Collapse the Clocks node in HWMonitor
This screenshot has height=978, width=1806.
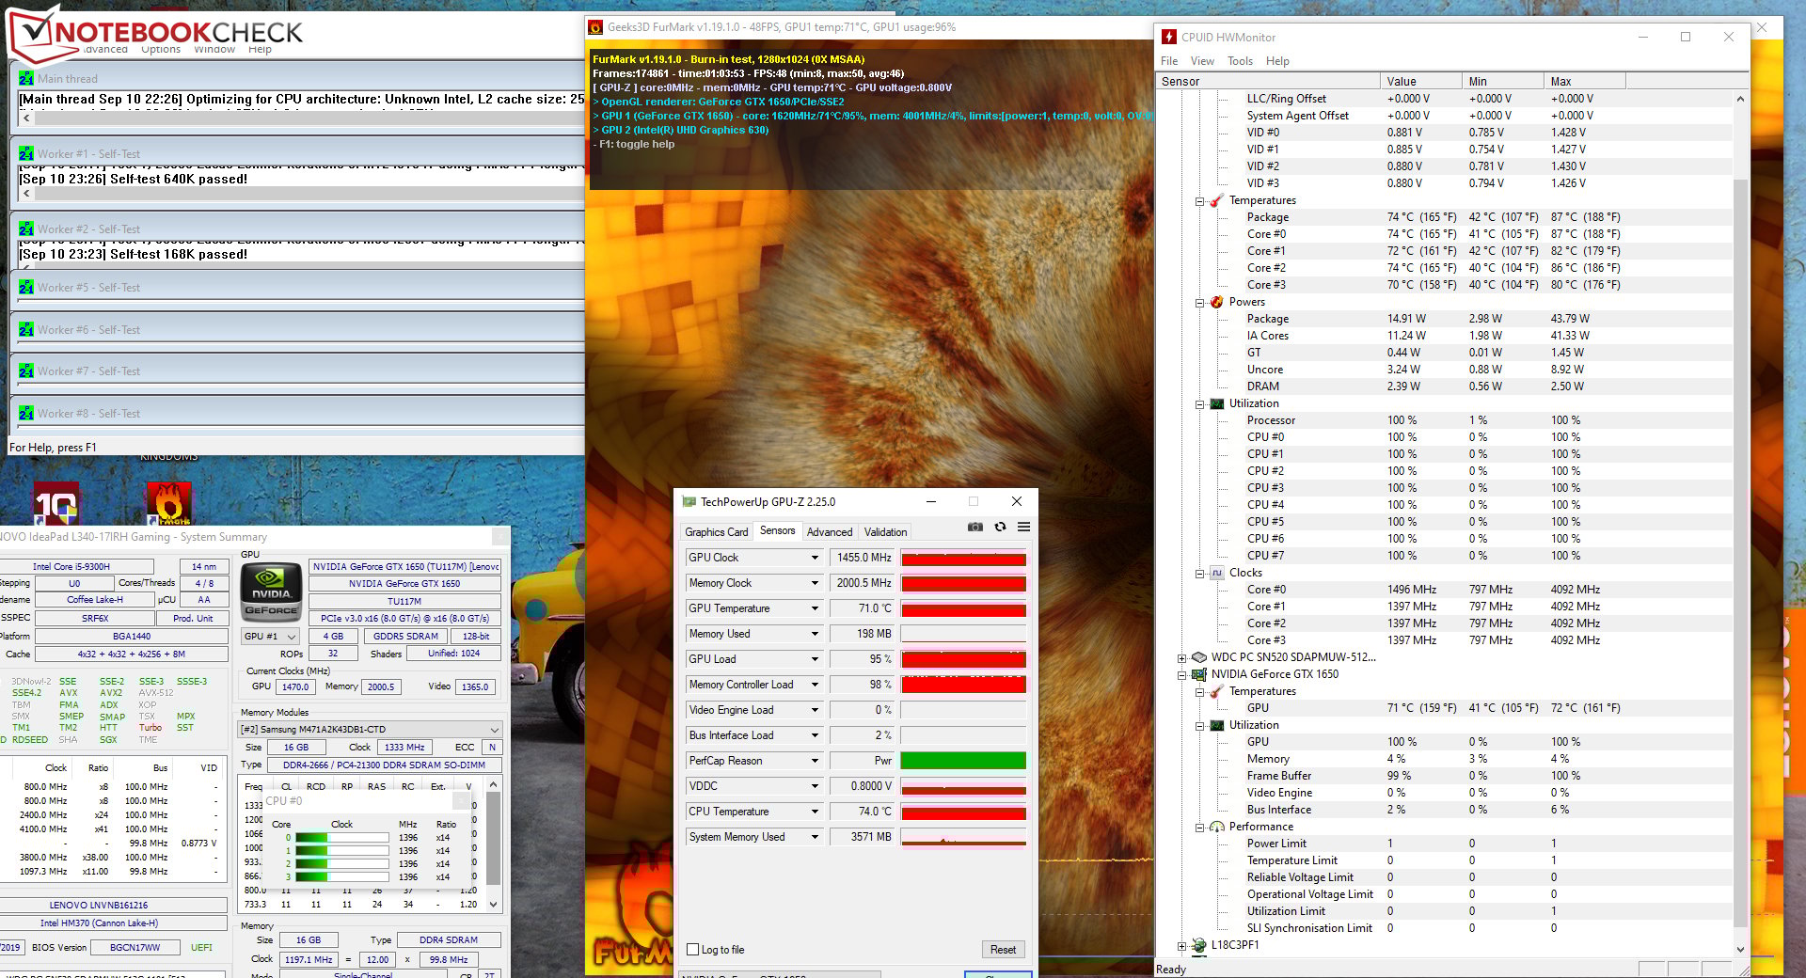(x=1200, y=574)
